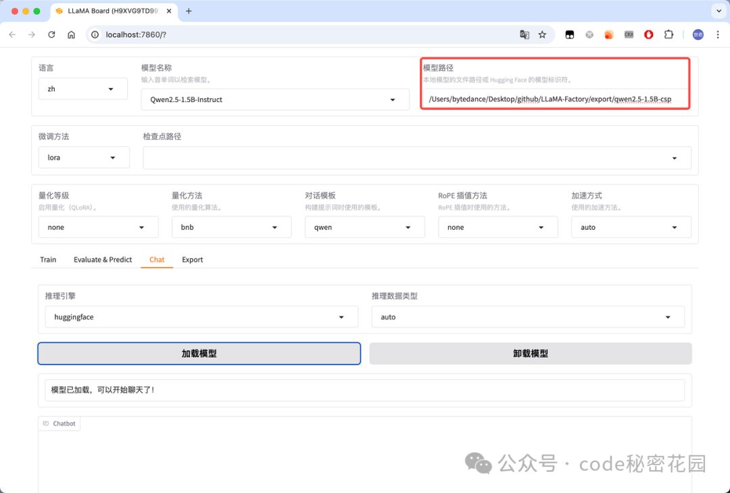Expand the 推理引擎 dropdown showing huggingface
Screen dimensions: 730x493
pos(199,316)
